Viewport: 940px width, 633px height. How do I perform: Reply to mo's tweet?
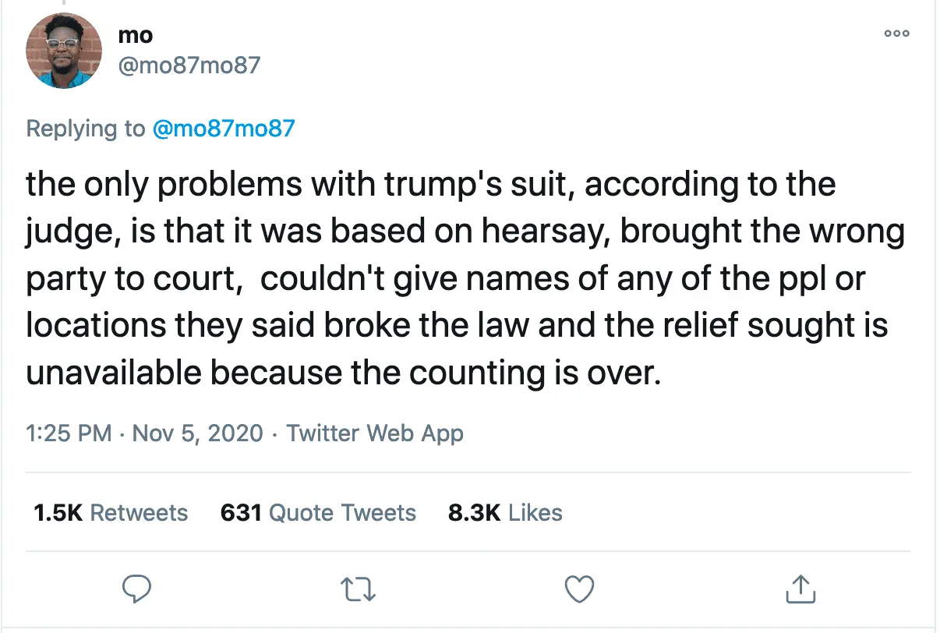137,589
